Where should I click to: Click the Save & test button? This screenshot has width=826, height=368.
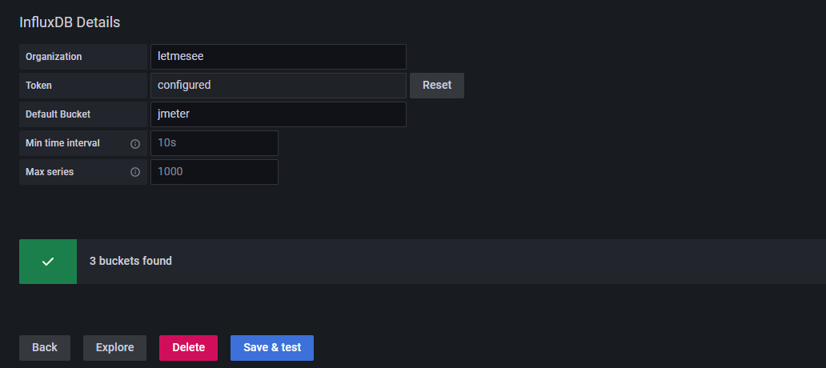272,347
